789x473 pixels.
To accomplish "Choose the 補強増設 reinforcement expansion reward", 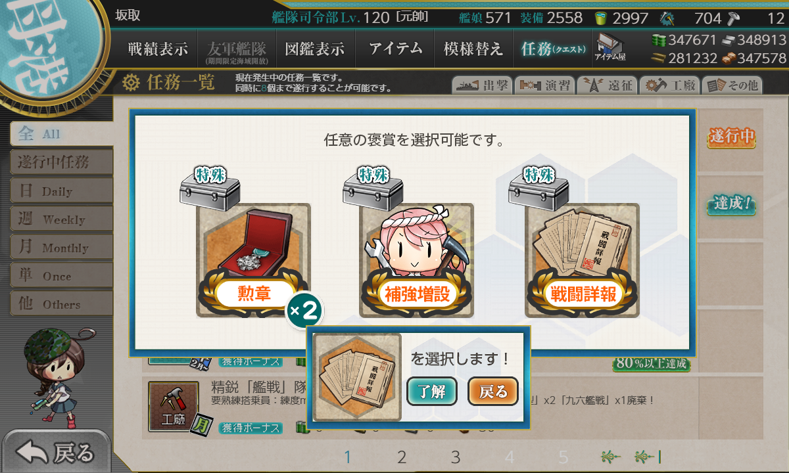I will 417,260.
